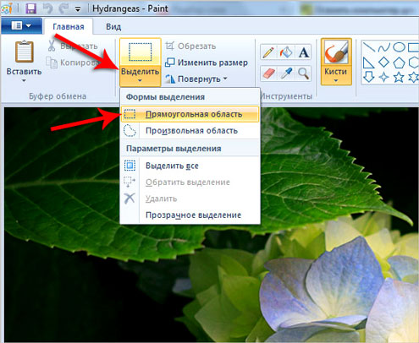Screen dimensions: 419x343
Task: Select the Four-point star shape
Action: [383, 77]
